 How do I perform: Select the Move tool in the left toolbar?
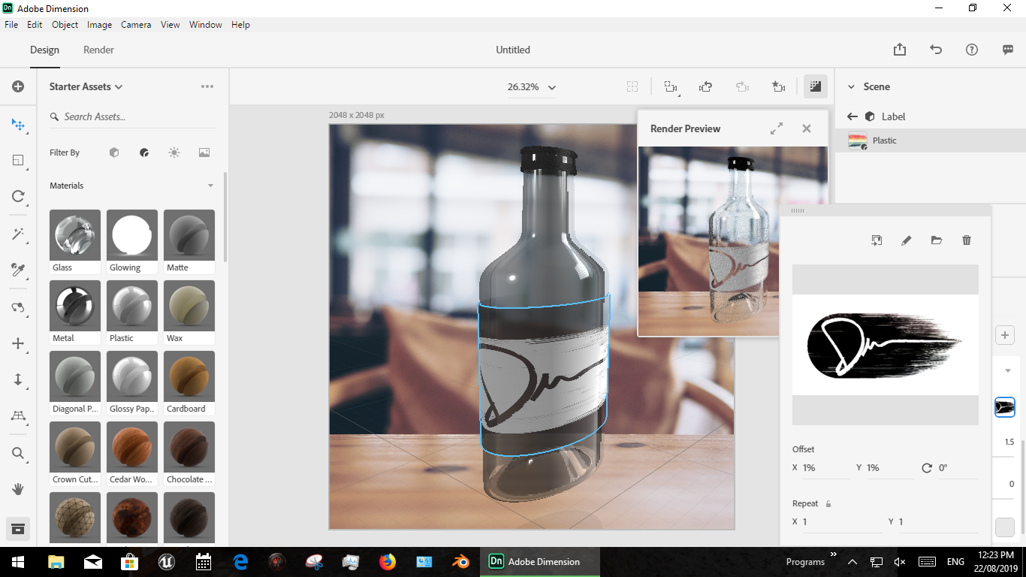click(18, 125)
